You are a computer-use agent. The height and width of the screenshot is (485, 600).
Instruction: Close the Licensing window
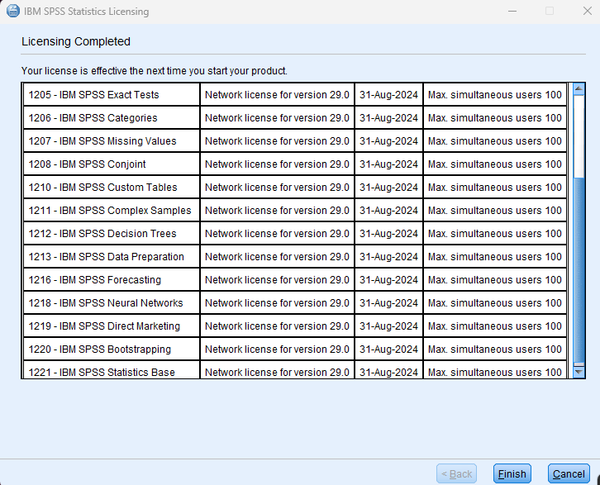(x=588, y=11)
